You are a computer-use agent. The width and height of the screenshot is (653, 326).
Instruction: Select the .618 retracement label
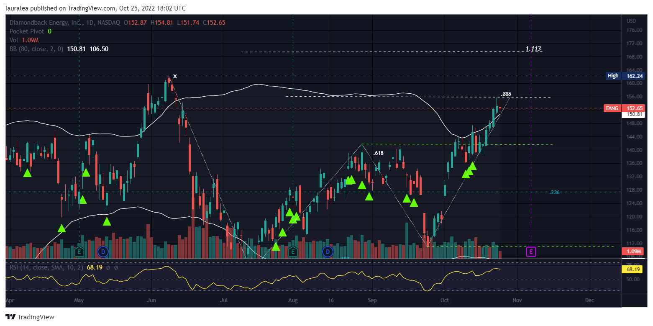tap(378, 153)
